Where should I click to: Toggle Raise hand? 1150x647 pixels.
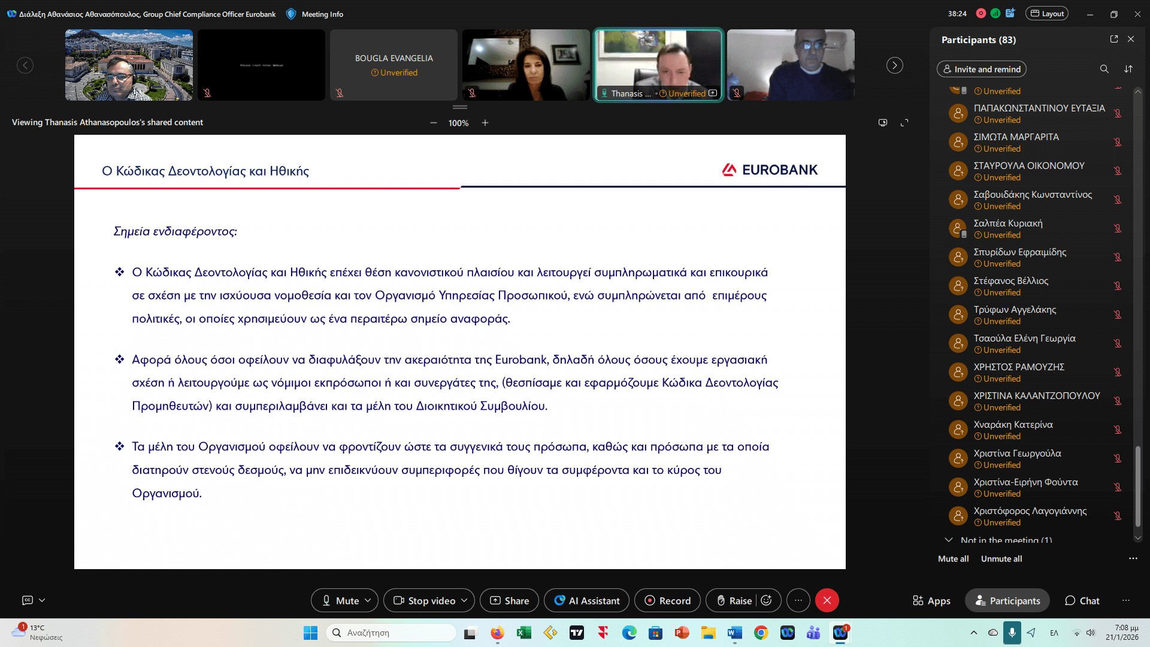coord(734,600)
